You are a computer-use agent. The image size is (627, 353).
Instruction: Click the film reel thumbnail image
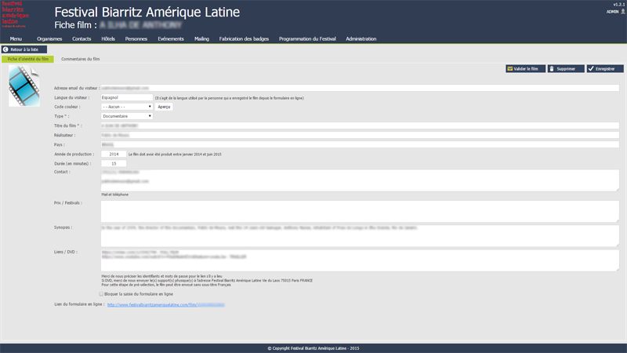(x=24, y=86)
